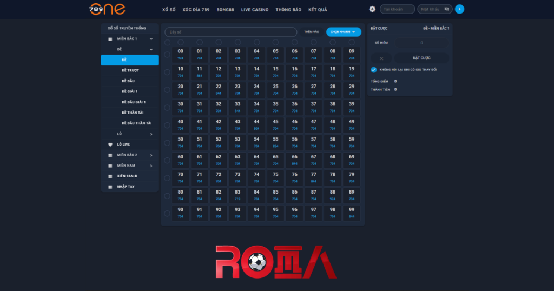Clear bet with the X button
554x291 pixels.
tap(381, 58)
